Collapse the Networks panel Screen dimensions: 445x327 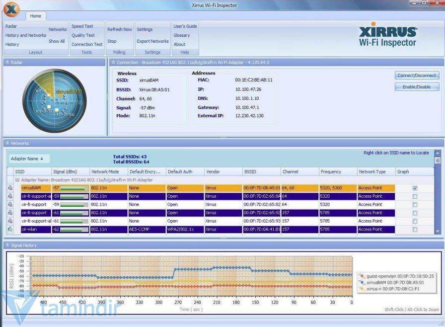pyautogui.click(x=7, y=143)
